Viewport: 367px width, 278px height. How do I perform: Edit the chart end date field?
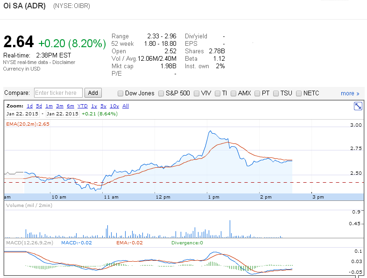coord(63,114)
